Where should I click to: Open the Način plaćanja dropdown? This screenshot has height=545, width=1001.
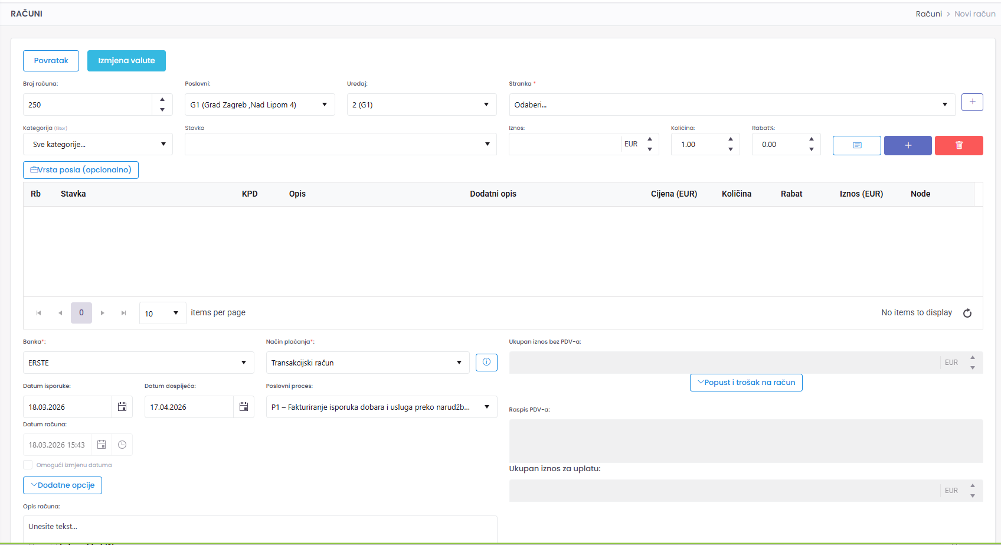pyautogui.click(x=367, y=363)
